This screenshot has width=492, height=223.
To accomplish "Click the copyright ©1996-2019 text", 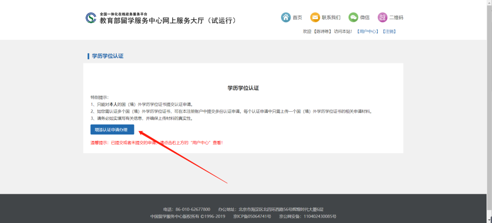I will pyautogui.click(x=188, y=217).
